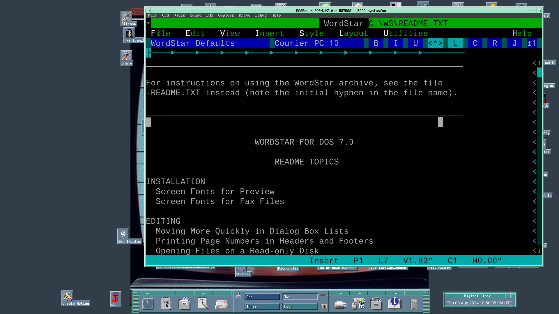Image resolution: width=559 pixels, height=314 pixels.
Task: Open the help book info icon
Action: (395, 304)
